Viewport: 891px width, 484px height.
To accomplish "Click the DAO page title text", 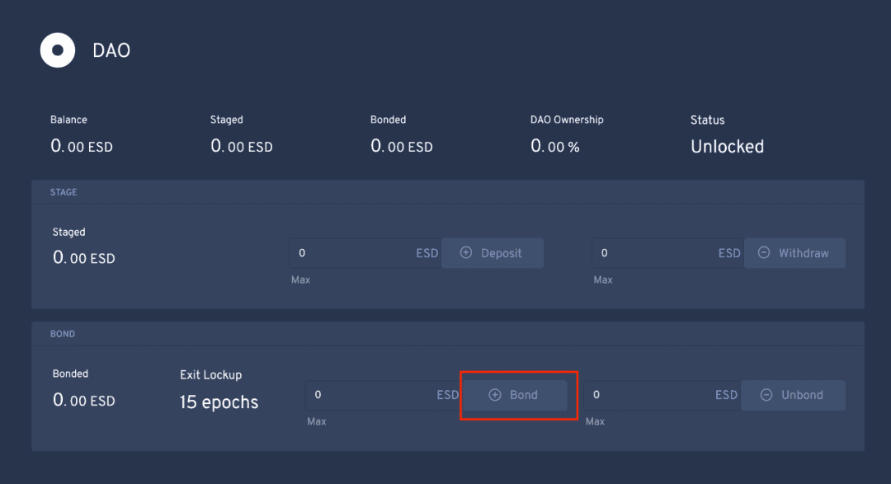I will (111, 50).
